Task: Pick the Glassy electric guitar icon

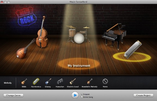Action: 48,81
